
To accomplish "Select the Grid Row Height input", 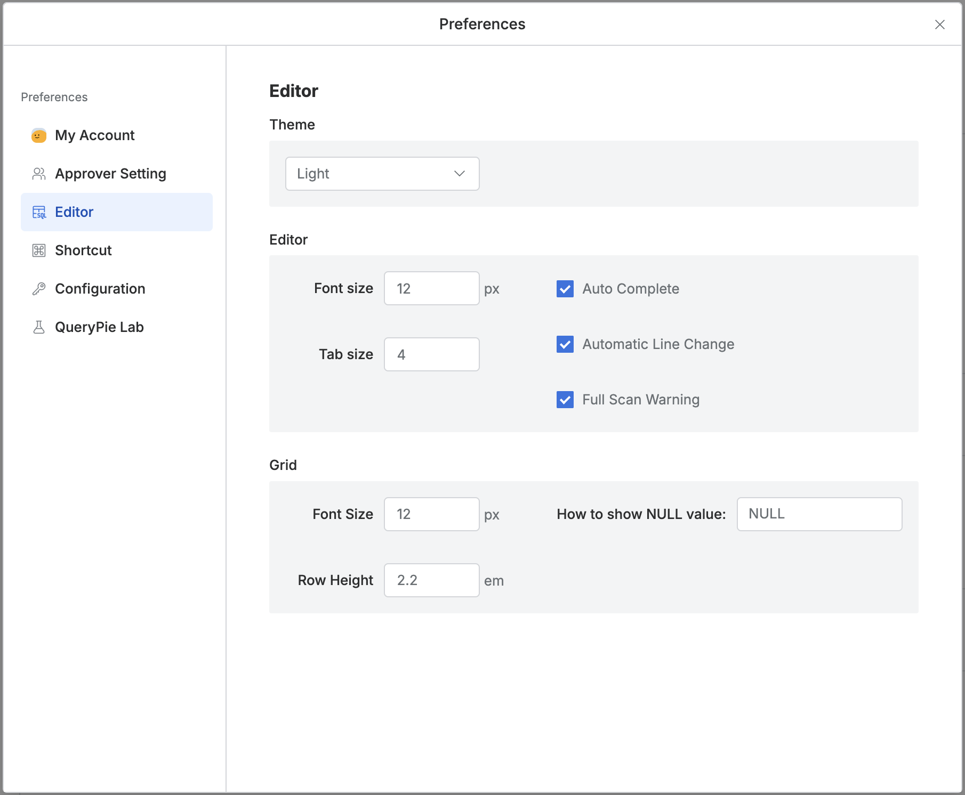I will click(431, 580).
